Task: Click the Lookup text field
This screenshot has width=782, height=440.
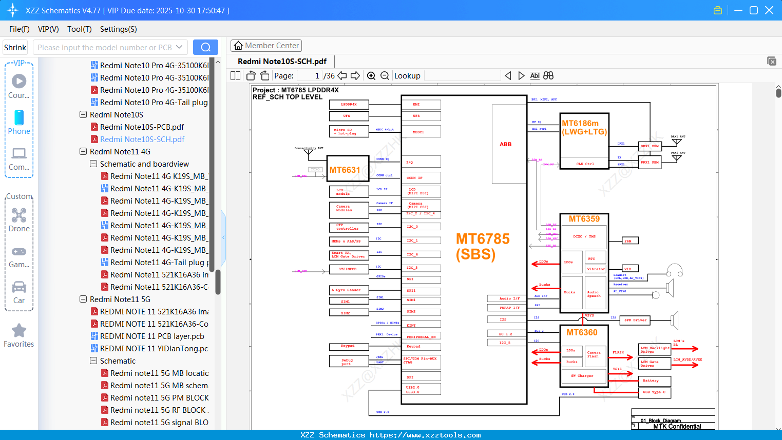Action: pos(462,75)
